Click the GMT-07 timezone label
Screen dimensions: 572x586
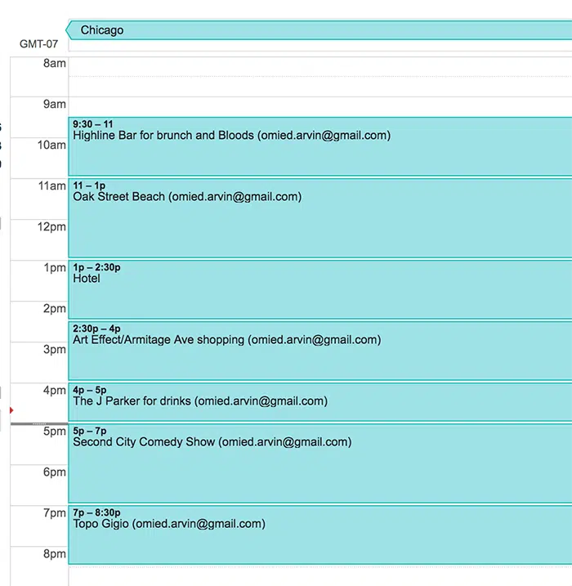point(38,44)
